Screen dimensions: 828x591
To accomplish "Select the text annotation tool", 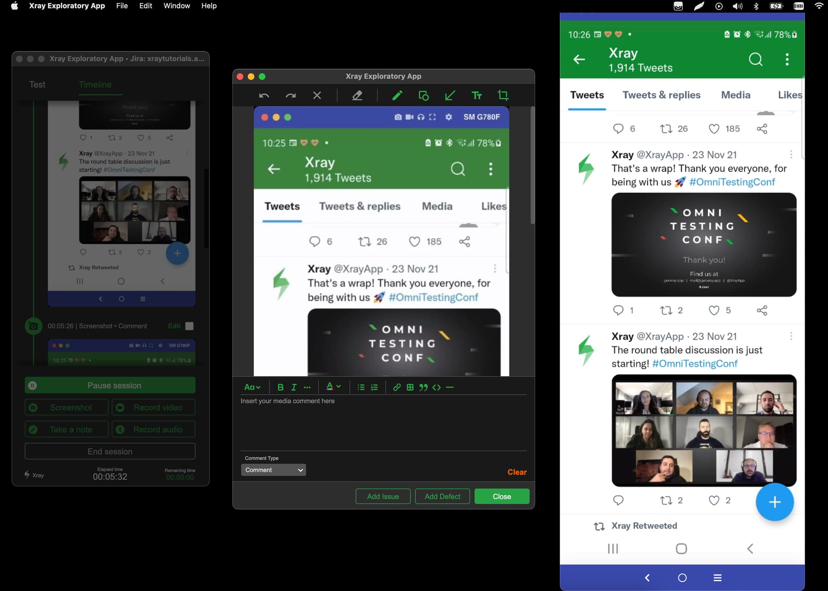I will 477,95.
